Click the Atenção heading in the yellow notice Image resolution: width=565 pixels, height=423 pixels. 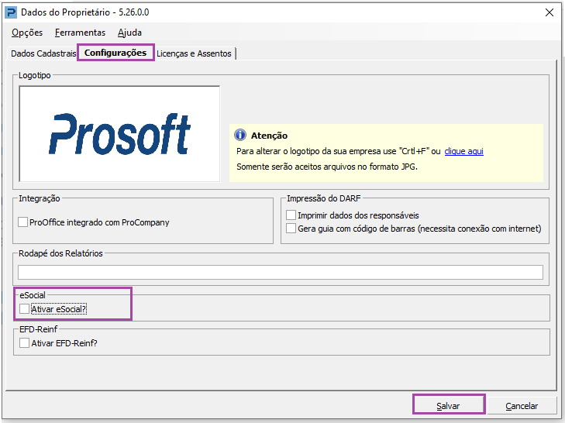(x=269, y=136)
